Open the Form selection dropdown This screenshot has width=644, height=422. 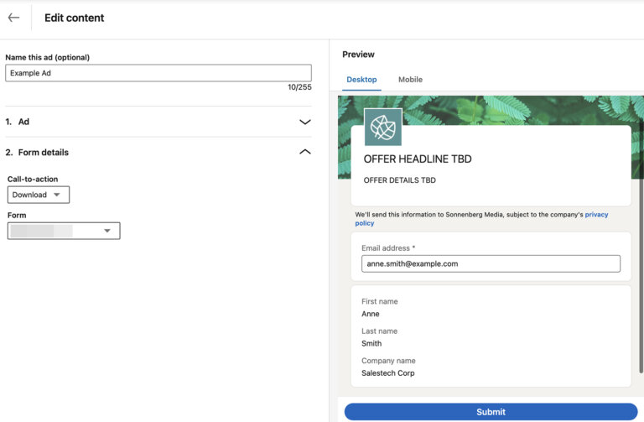[64, 231]
